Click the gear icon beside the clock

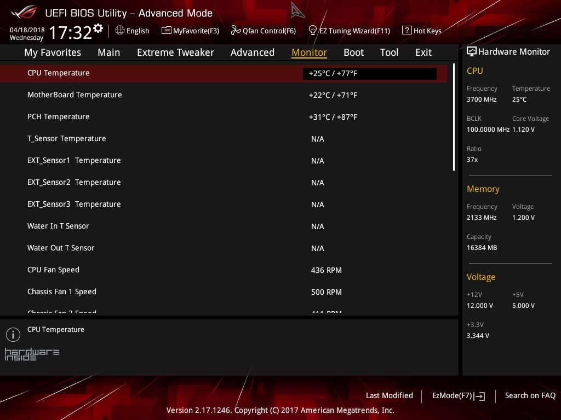(x=98, y=28)
